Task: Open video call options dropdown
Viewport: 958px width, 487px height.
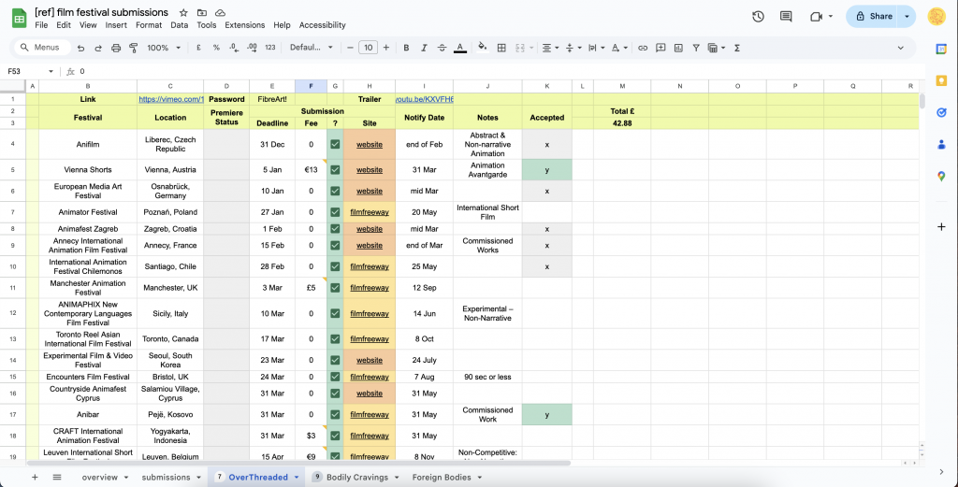Action: pyautogui.click(x=832, y=17)
